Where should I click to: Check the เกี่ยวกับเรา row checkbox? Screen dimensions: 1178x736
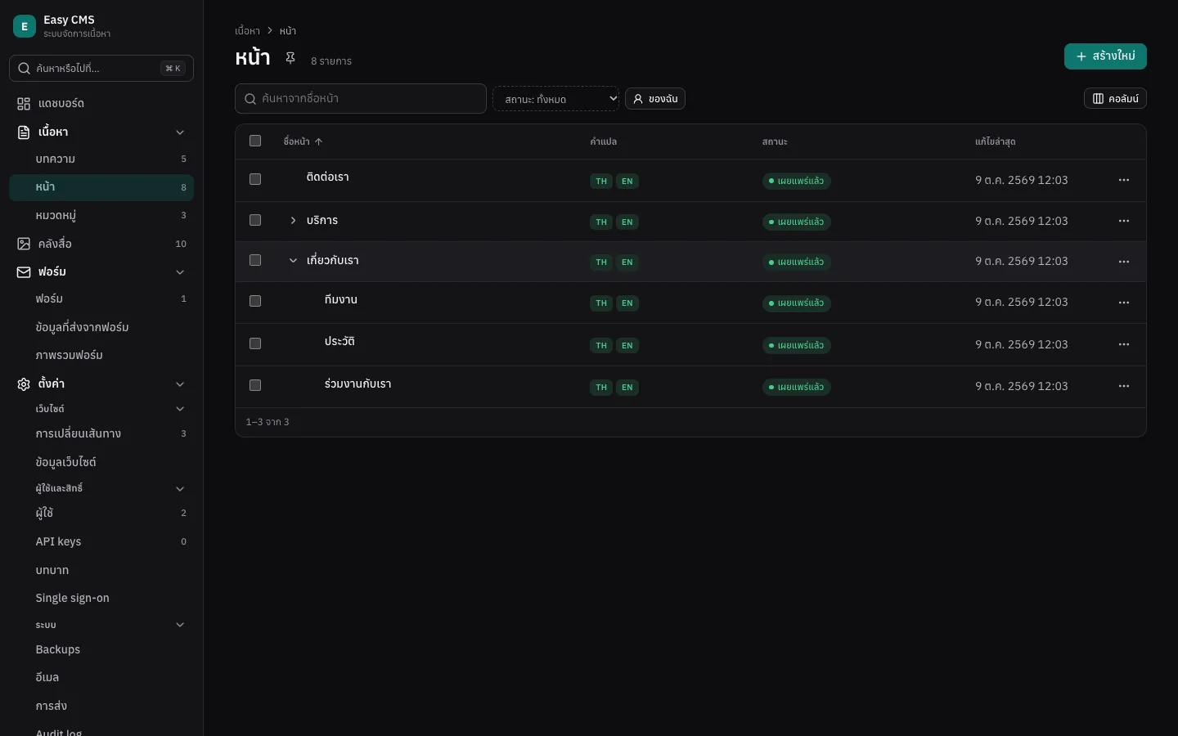click(255, 260)
